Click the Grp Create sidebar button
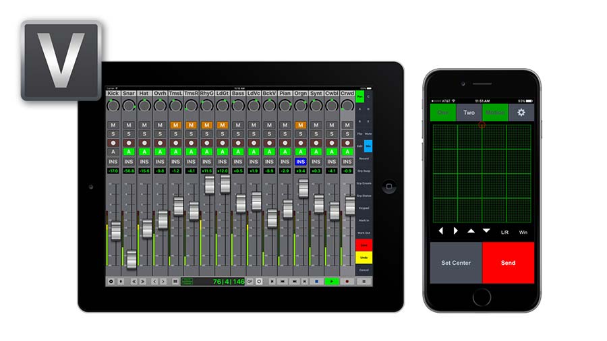The image size is (607, 341). 364,183
